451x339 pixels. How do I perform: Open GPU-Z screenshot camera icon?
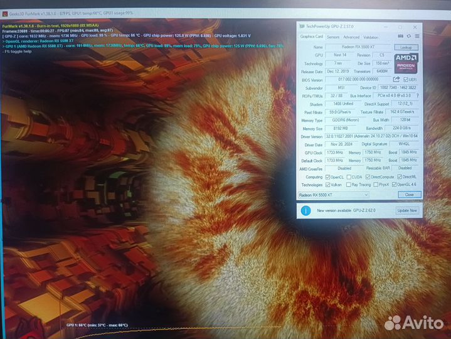tap(400, 36)
